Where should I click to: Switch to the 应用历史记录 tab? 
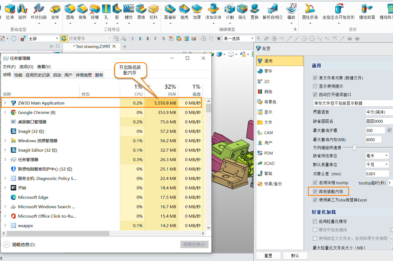(x=38, y=75)
